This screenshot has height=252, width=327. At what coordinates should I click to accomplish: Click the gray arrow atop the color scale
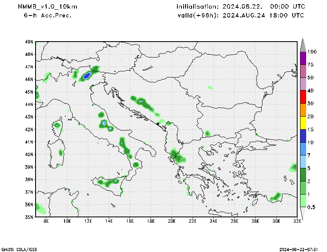tap(303, 44)
